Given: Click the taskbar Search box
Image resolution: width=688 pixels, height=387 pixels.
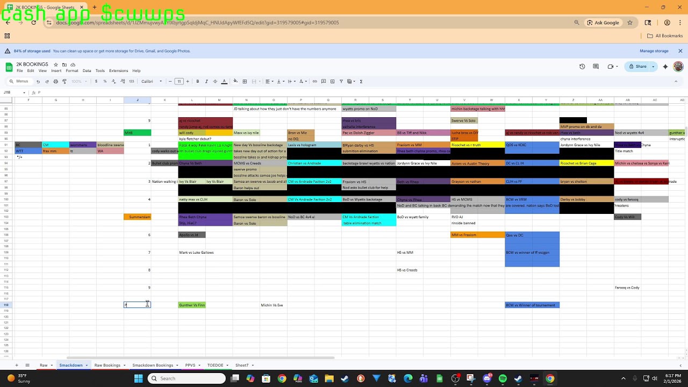Looking at the screenshot, I should (186, 378).
